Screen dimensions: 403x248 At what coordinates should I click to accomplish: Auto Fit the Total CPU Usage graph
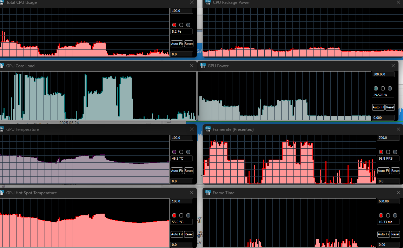[x=177, y=43]
